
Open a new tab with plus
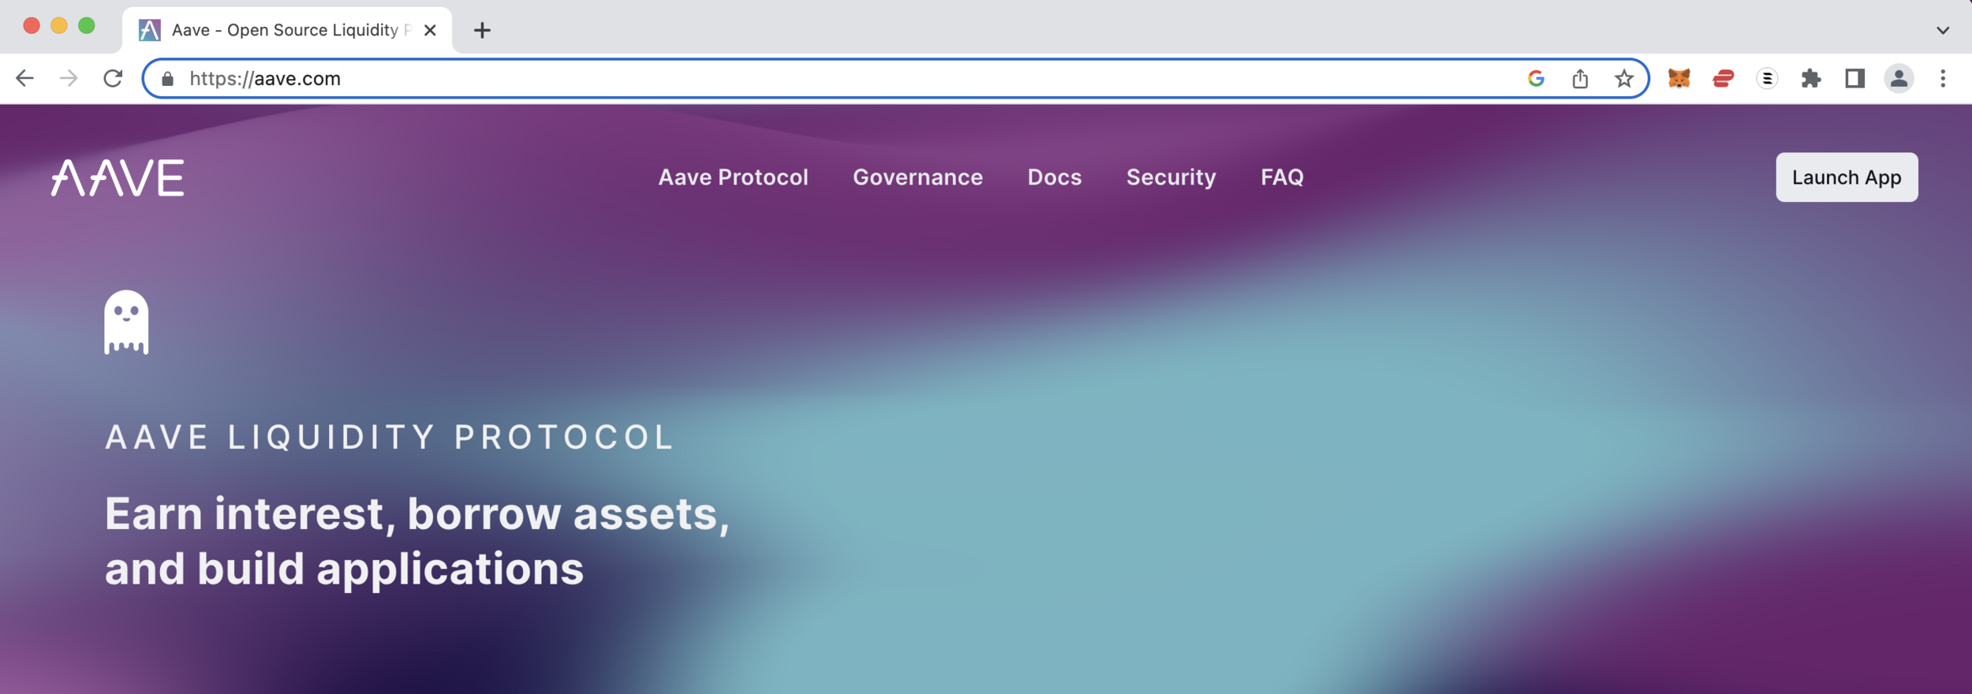click(482, 30)
